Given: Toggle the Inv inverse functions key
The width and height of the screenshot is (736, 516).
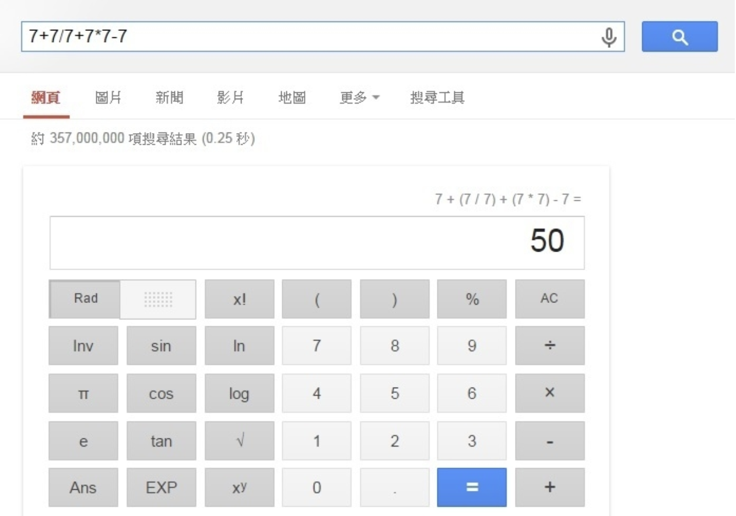Looking at the screenshot, I should coord(83,346).
